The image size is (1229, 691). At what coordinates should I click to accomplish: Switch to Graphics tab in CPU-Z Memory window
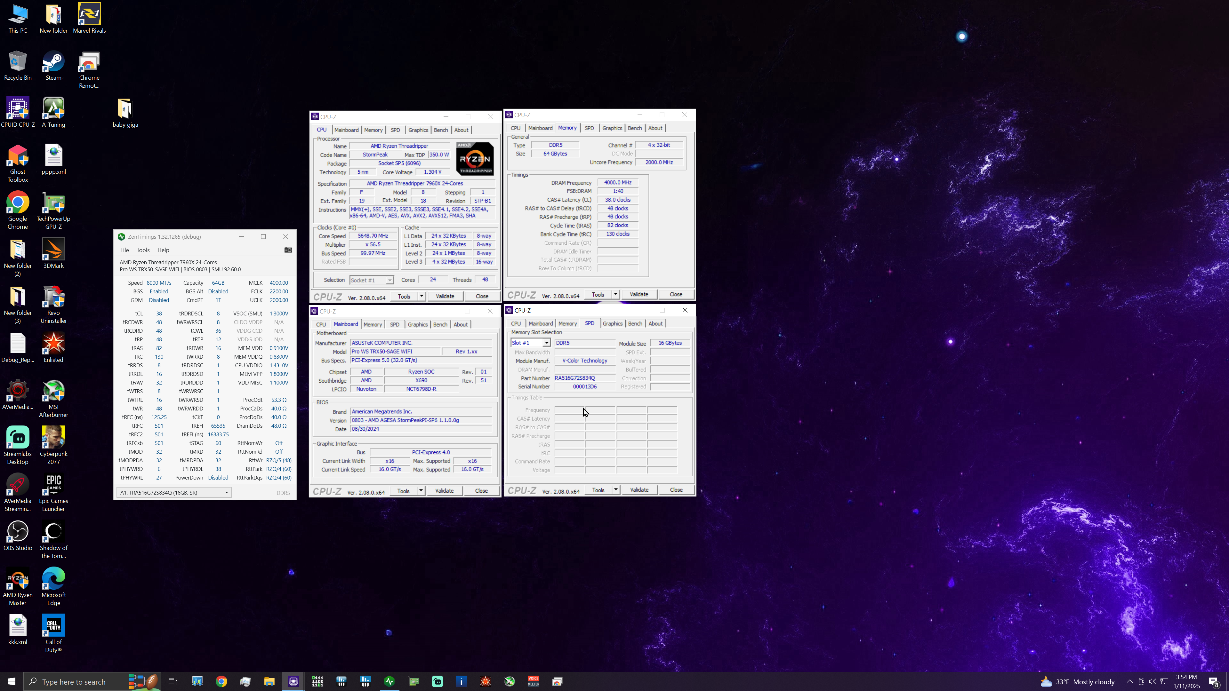tap(612, 128)
